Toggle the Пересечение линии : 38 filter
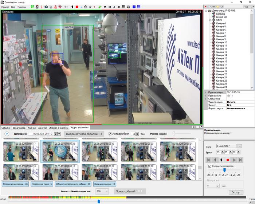Image resolution: width=255 pixels, height=204 pixels. [15, 184]
